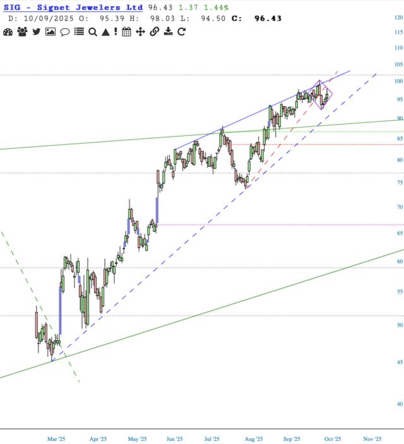Share chart via Twitter bird icon
Screen dimensions: 404x444
point(37,32)
